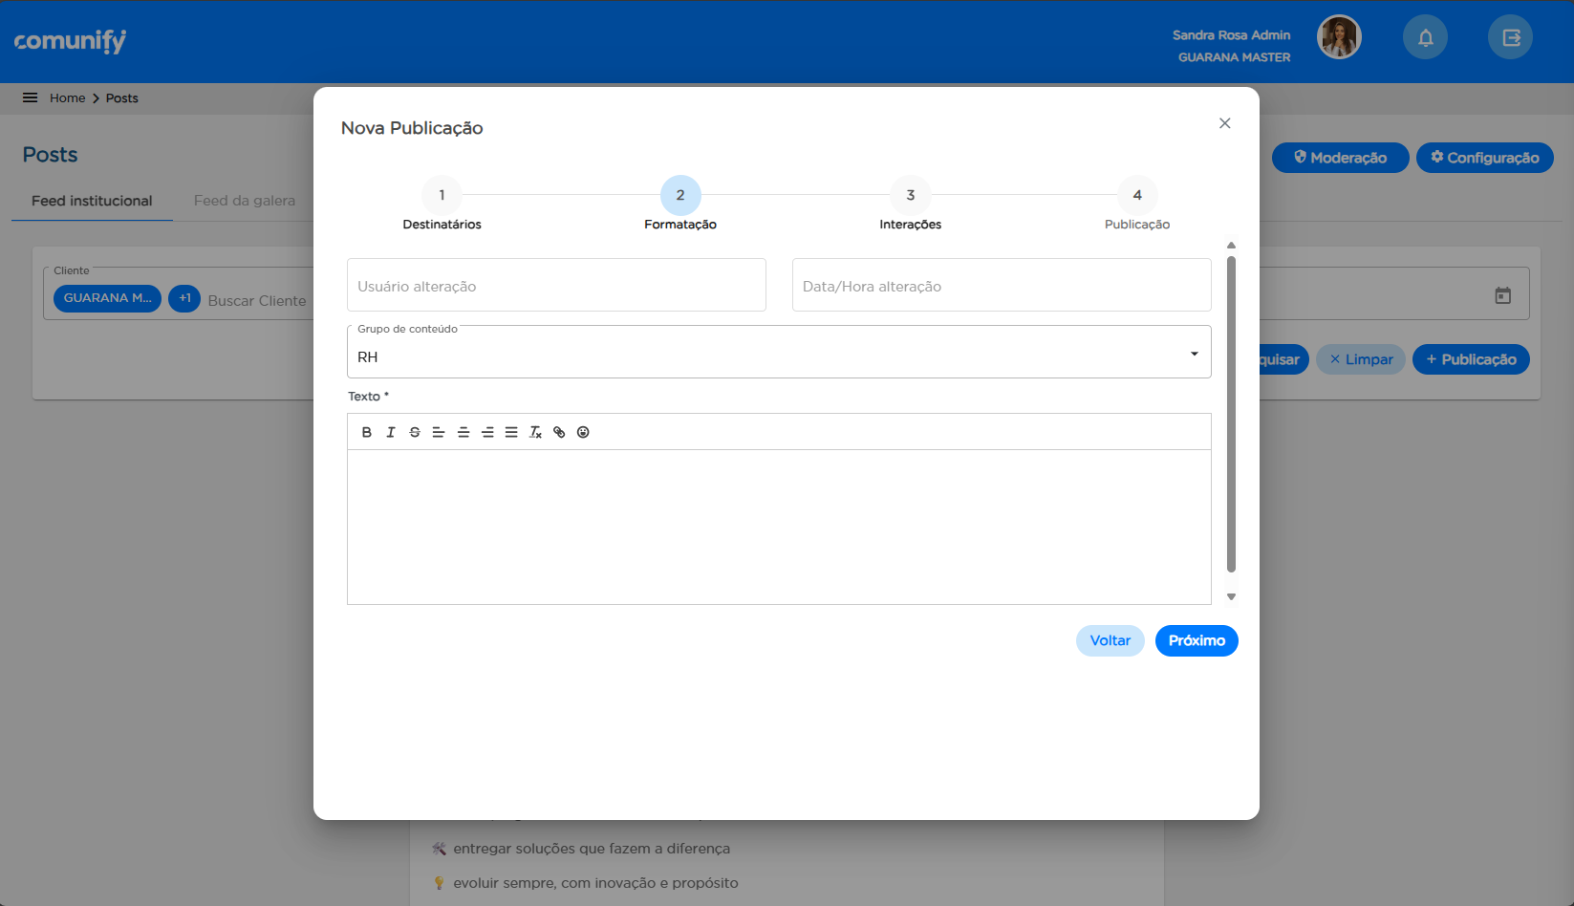Expand the Grupo de conteúdo dropdown
Screen dimensions: 1574x906
(x=1194, y=355)
